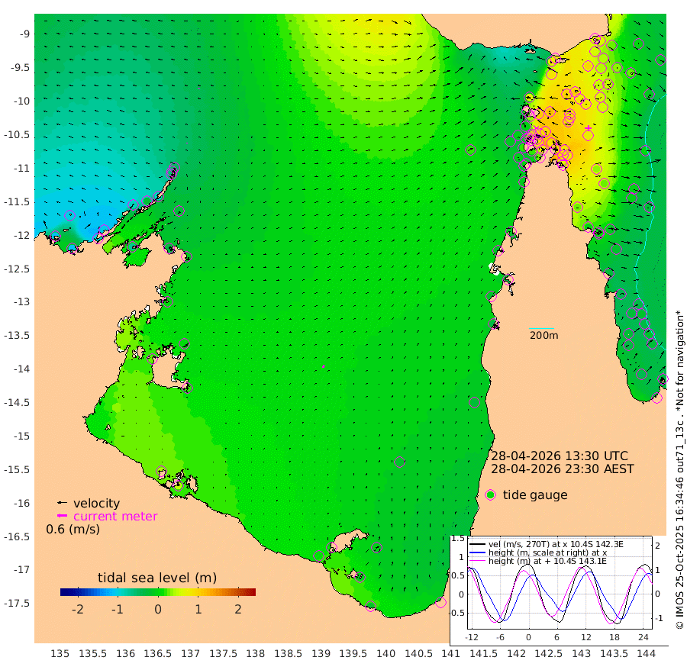Viewport: 687px width, 670px height.
Task: Click the magenta plus marker at 10.4S 143.1E
Action: (x=589, y=128)
